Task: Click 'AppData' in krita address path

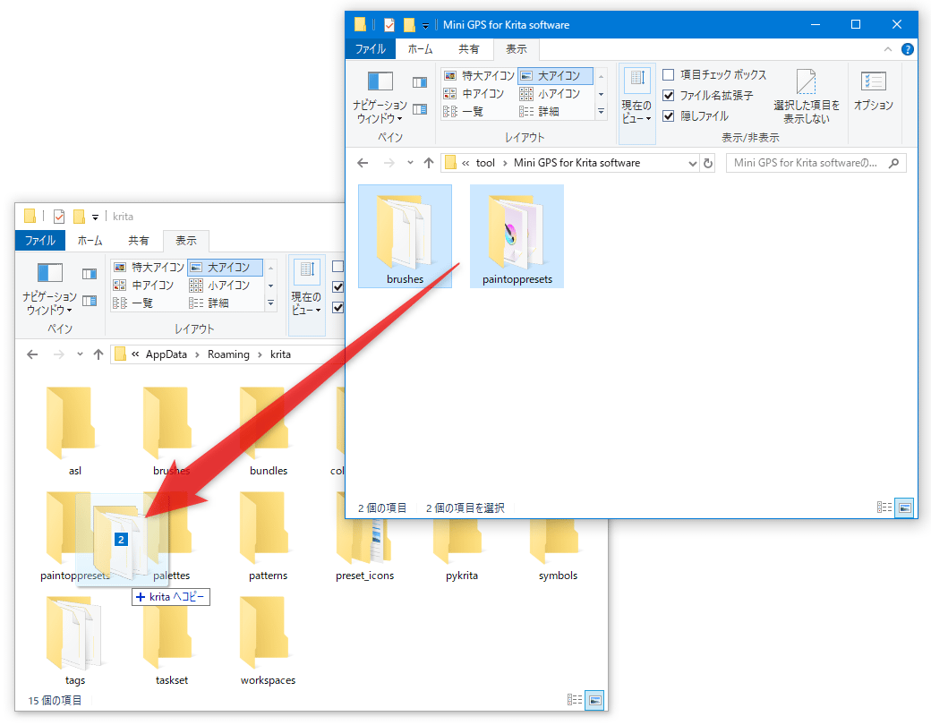Action: click(167, 354)
